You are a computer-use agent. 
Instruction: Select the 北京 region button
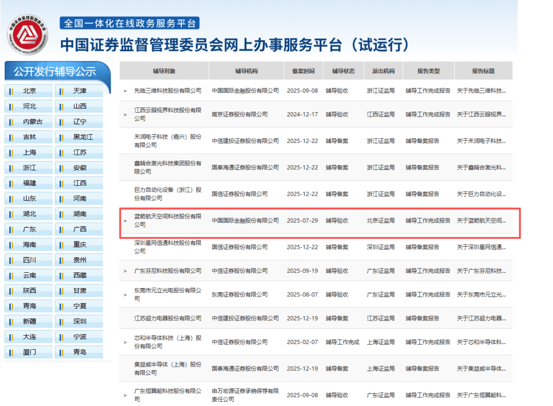click(29, 91)
